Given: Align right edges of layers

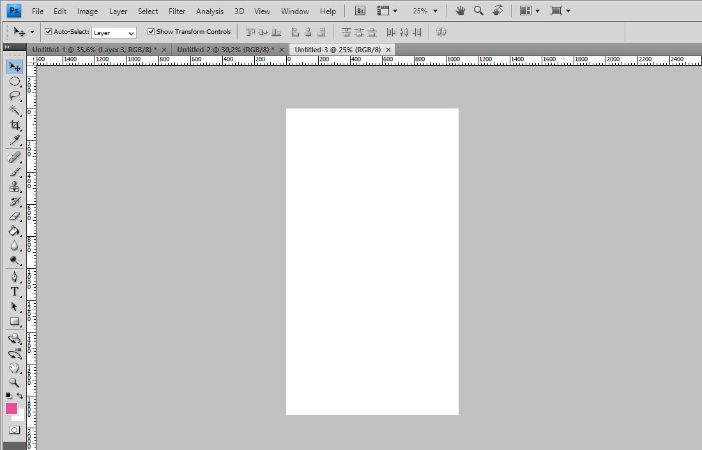Looking at the screenshot, I should [321, 32].
